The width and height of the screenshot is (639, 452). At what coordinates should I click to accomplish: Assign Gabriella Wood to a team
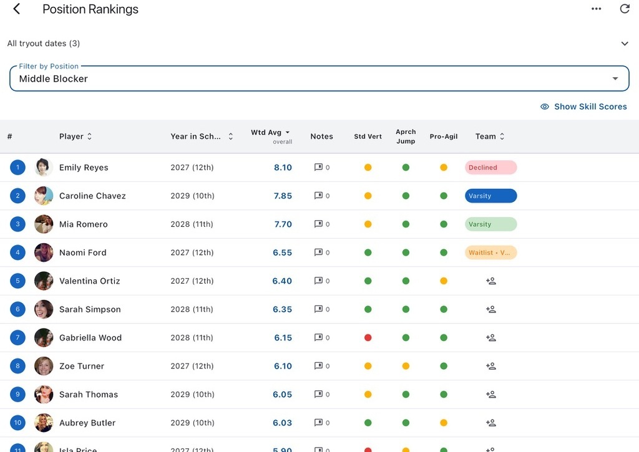(490, 337)
